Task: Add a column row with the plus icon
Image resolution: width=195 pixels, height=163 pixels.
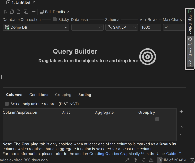Action: tap(181, 111)
